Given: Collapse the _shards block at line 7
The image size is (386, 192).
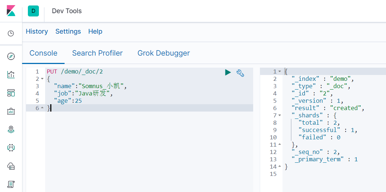Looking at the screenshot, I should pos(280,116).
